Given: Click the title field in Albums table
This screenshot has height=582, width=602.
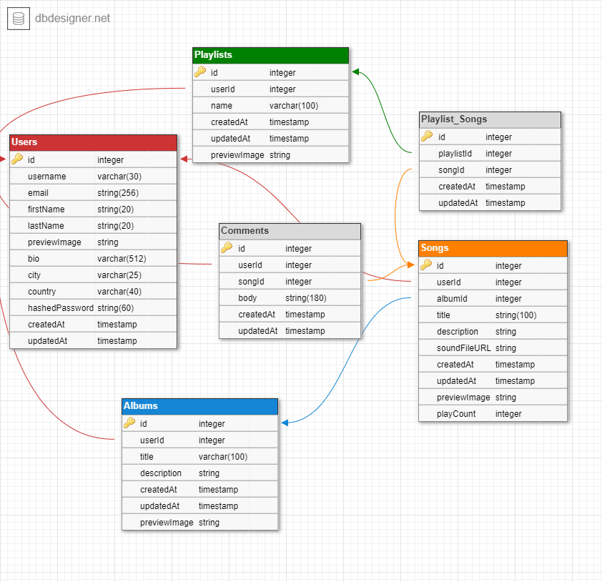Looking at the screenshot, I should (147, 457).
